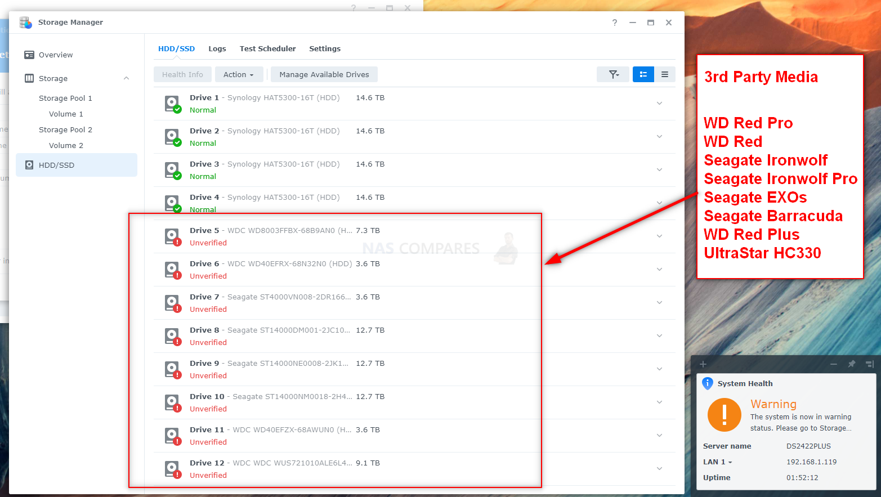Switch to the Logs tab
The width and height of the screenshot is (881, 497).
point(217,49)
